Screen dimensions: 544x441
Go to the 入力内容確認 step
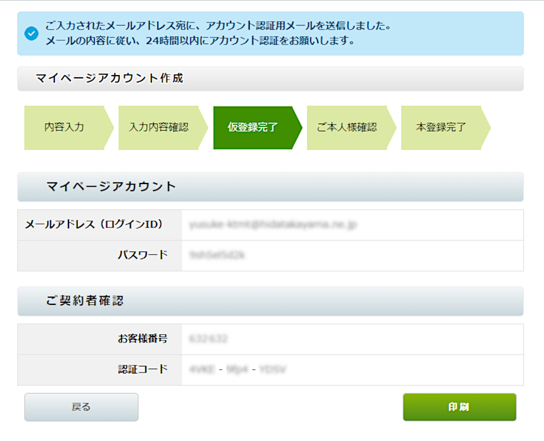158,128
